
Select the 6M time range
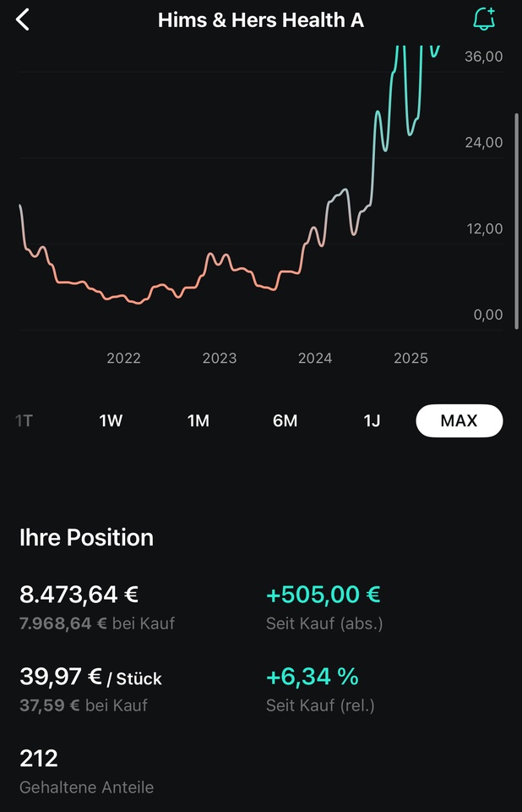[285, 420]
